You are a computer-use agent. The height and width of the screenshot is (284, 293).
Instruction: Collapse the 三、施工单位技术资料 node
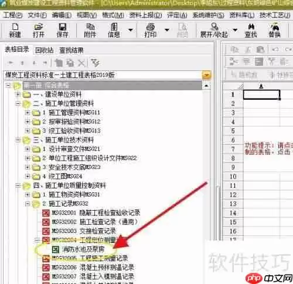tap(18, 140)
